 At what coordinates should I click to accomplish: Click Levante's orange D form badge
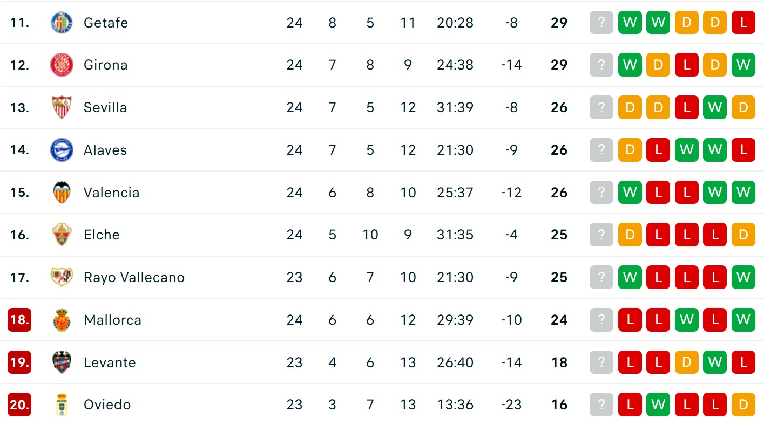pos(686,362)
